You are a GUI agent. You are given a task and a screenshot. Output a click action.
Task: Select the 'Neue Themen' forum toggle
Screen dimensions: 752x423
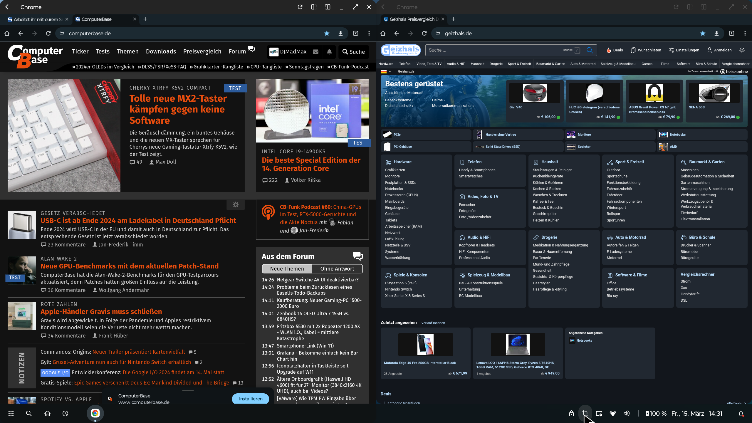tap(287, 268)
